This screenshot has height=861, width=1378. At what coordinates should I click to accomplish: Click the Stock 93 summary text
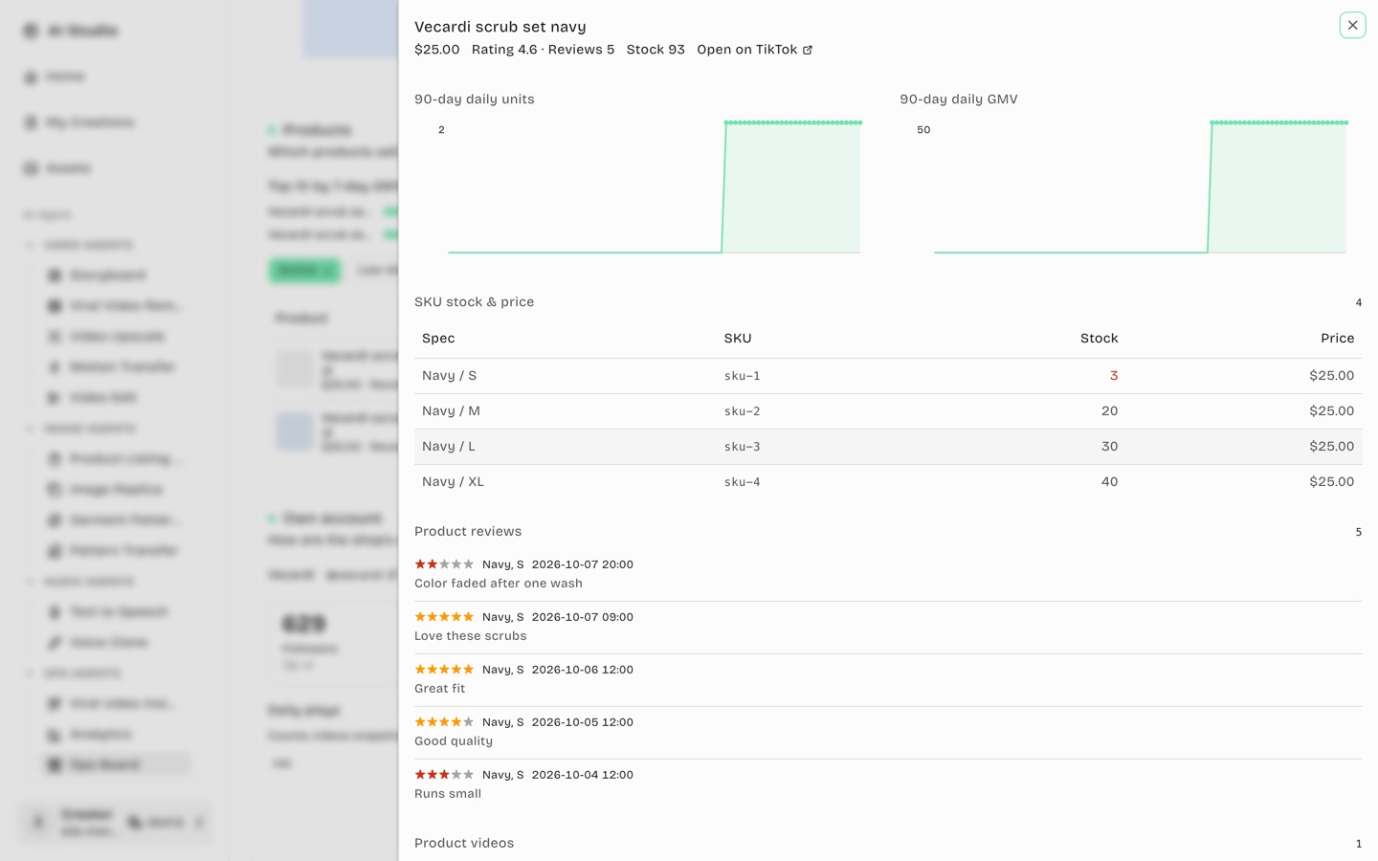[656, 50]
